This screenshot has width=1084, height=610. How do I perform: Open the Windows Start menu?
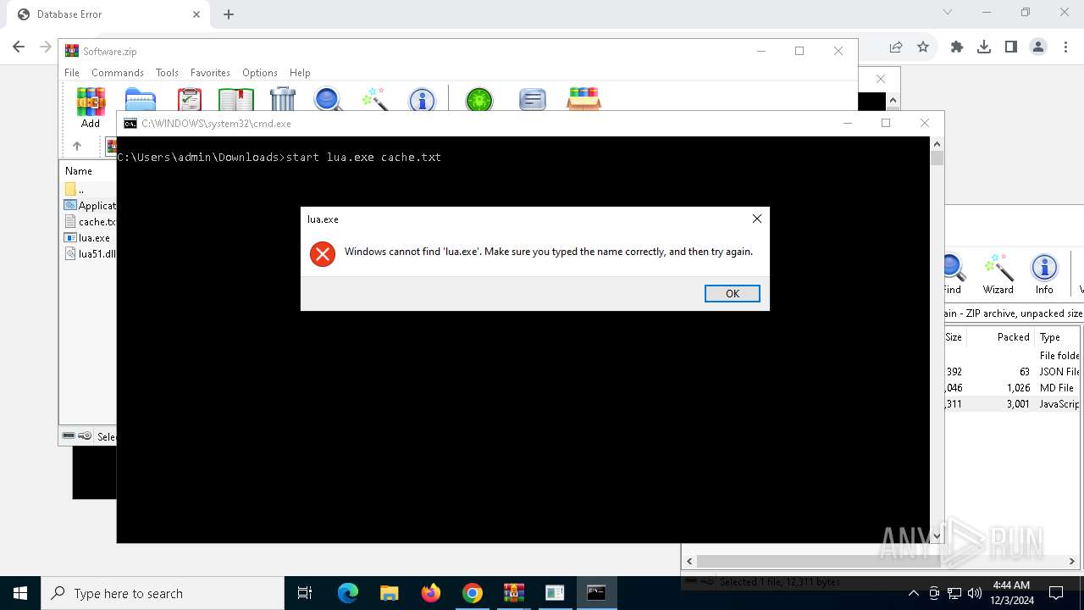20,593
